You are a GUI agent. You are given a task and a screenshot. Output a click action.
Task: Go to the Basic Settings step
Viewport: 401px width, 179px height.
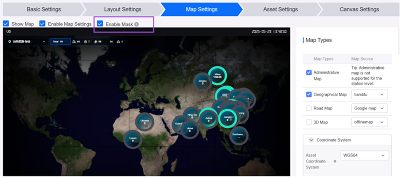(x=44, y=10)
